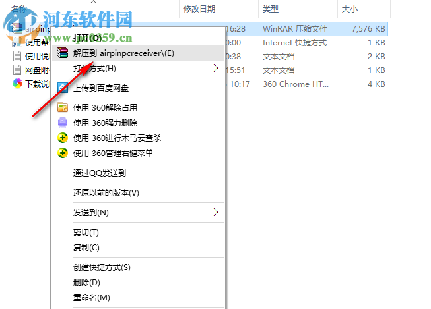
Task: Choose 创建快捷方式(S)
Action: 138,267
